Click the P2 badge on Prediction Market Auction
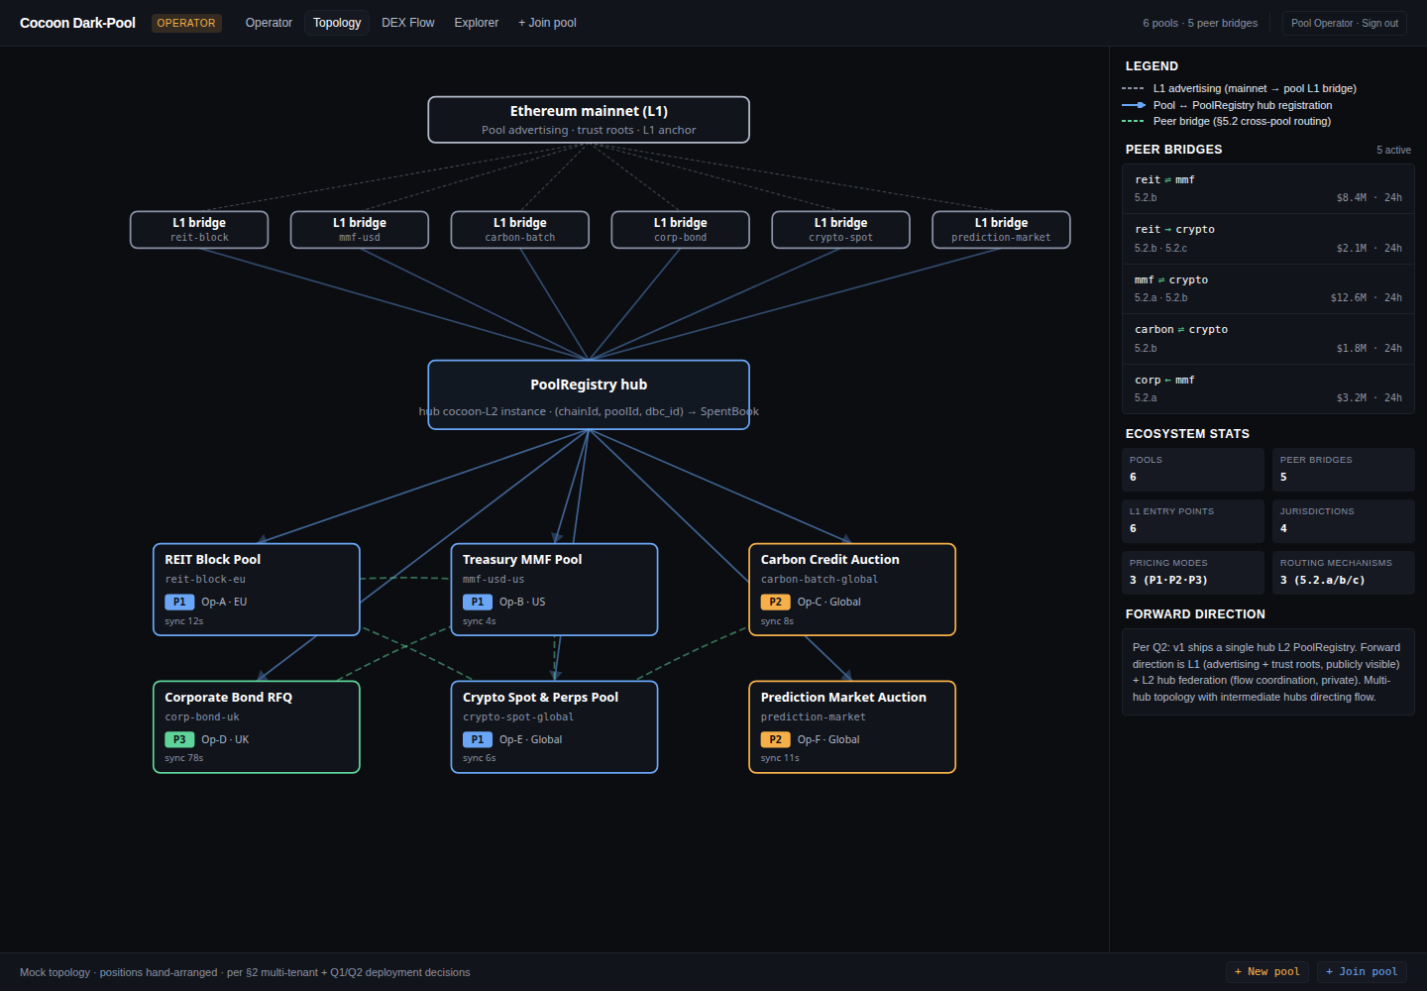Image resolution: width=1427 pixels, height=991 pixels. pos(776,740)
